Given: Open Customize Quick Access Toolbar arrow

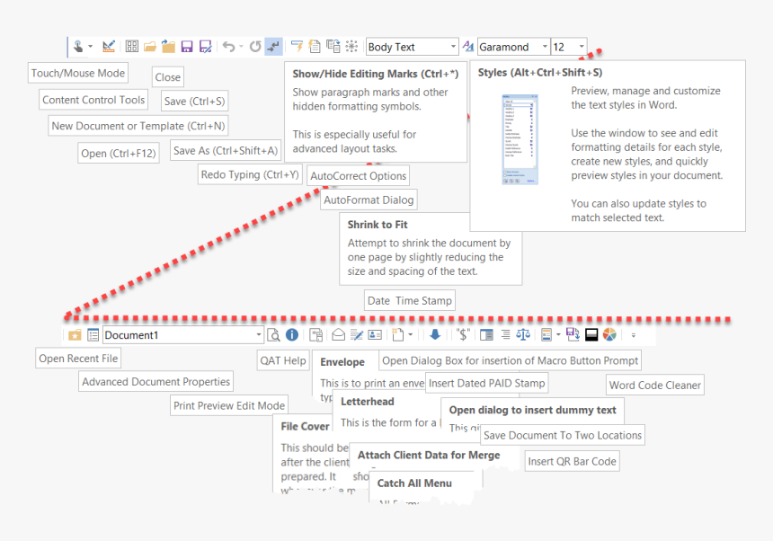Looking at the screenshot, I should (634, 335).
